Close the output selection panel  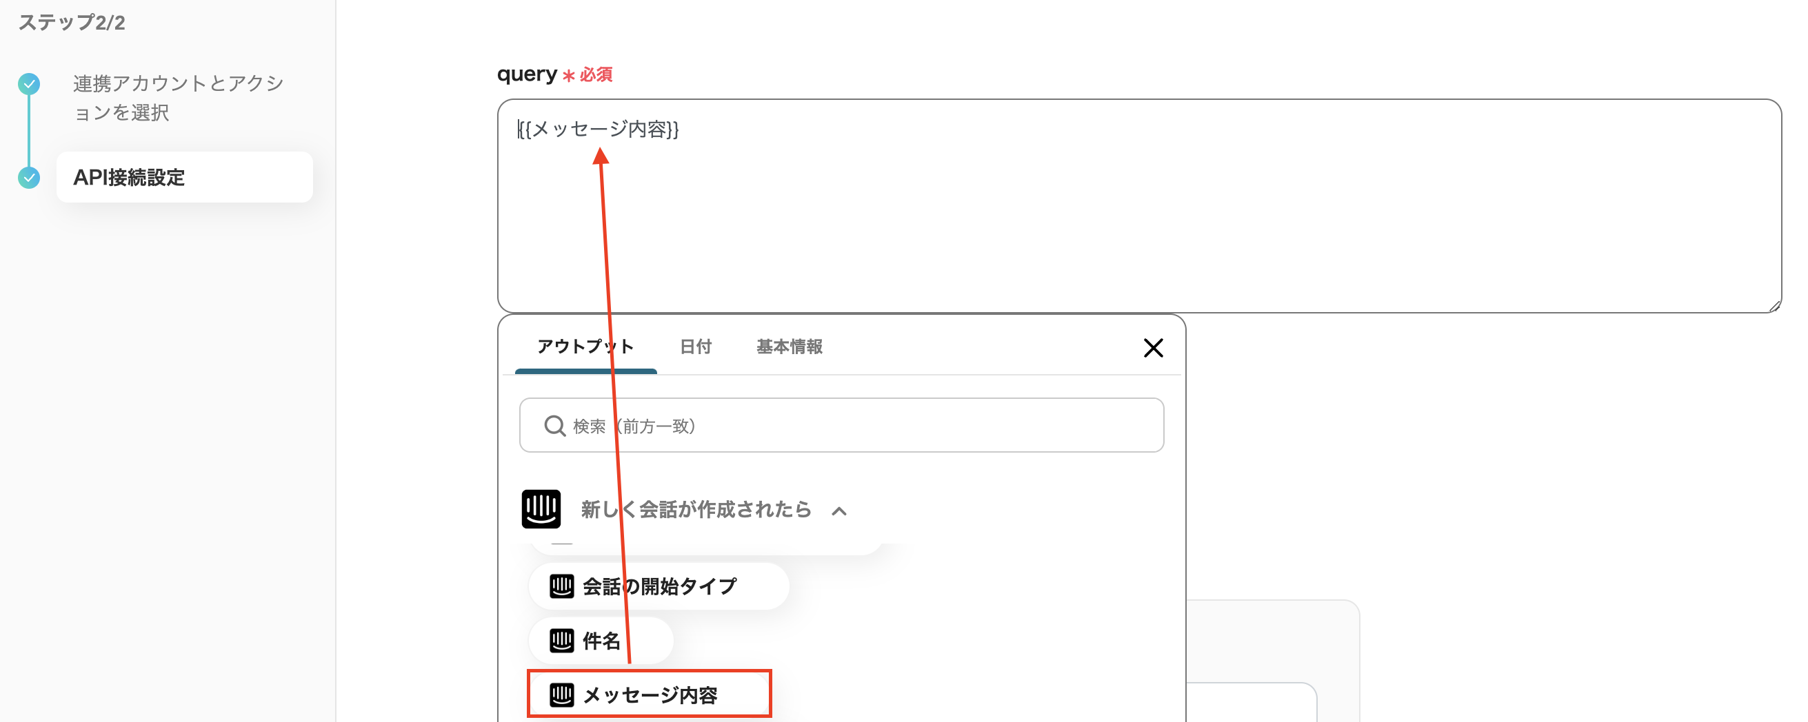tap(1153, 347)
